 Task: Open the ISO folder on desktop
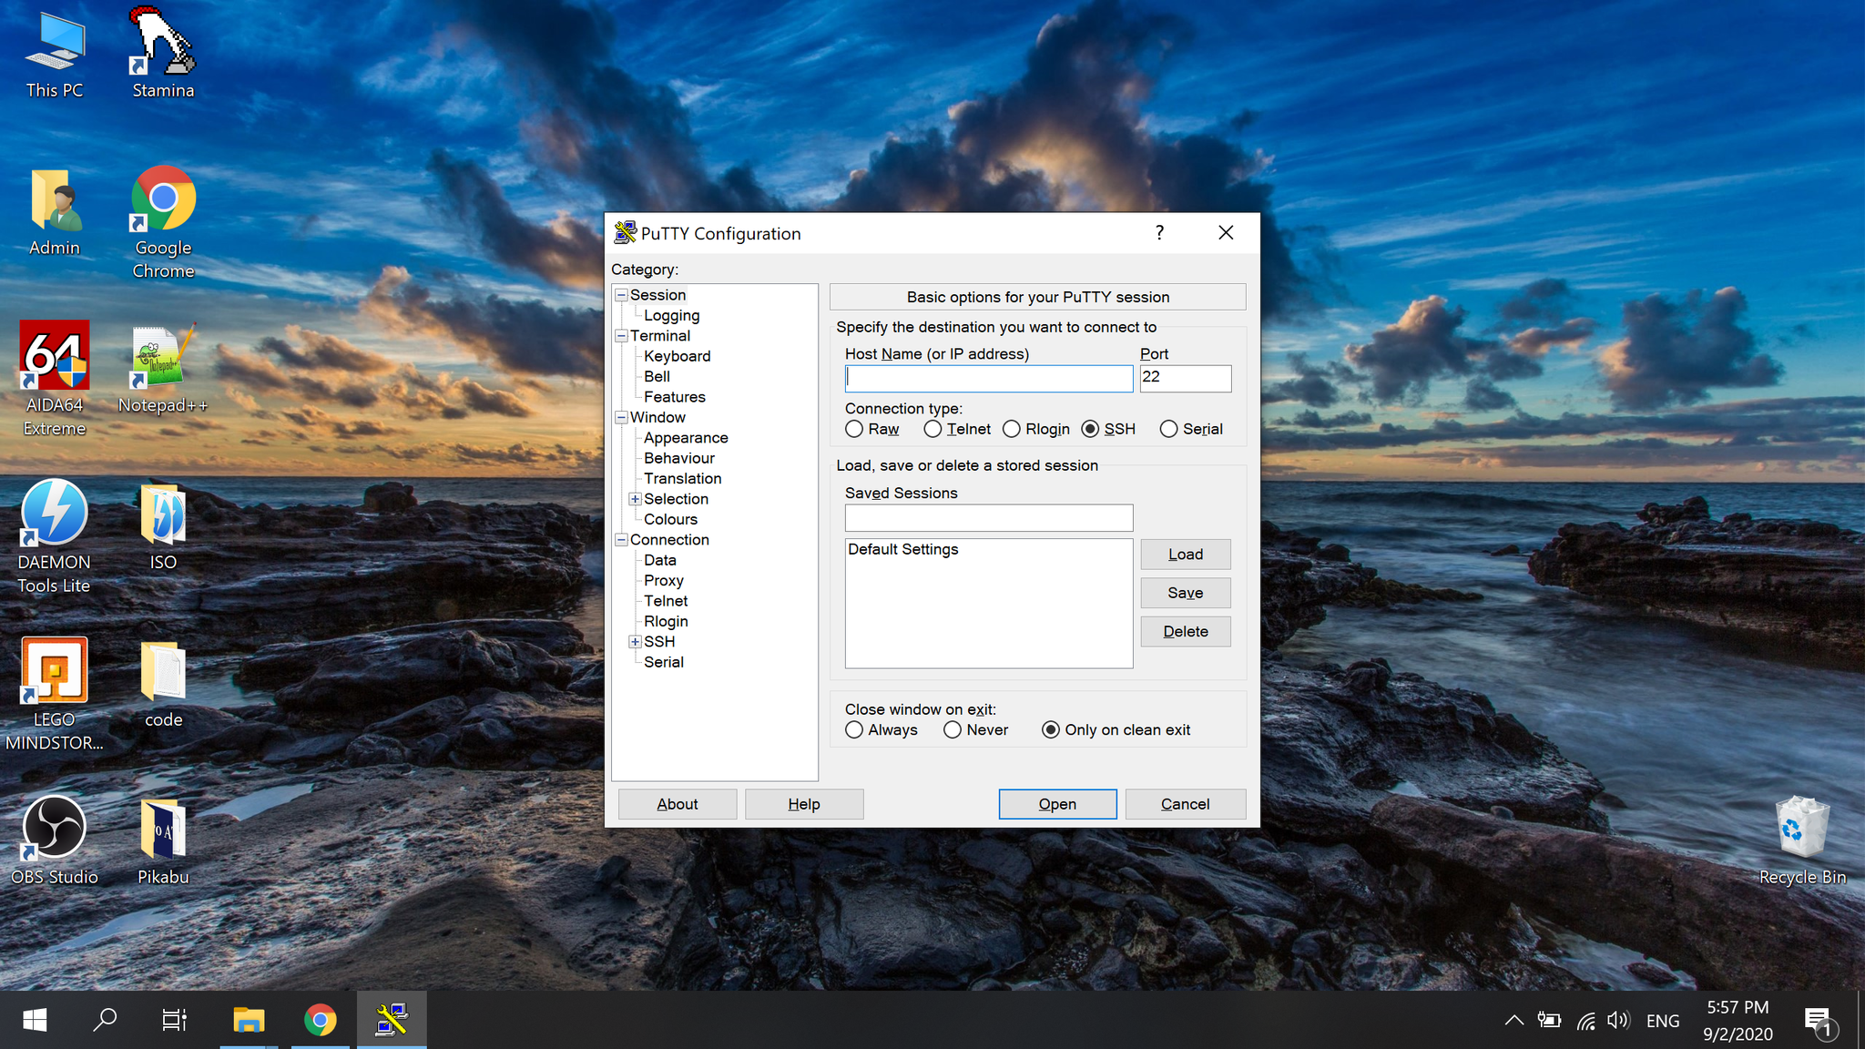point(163,528)
